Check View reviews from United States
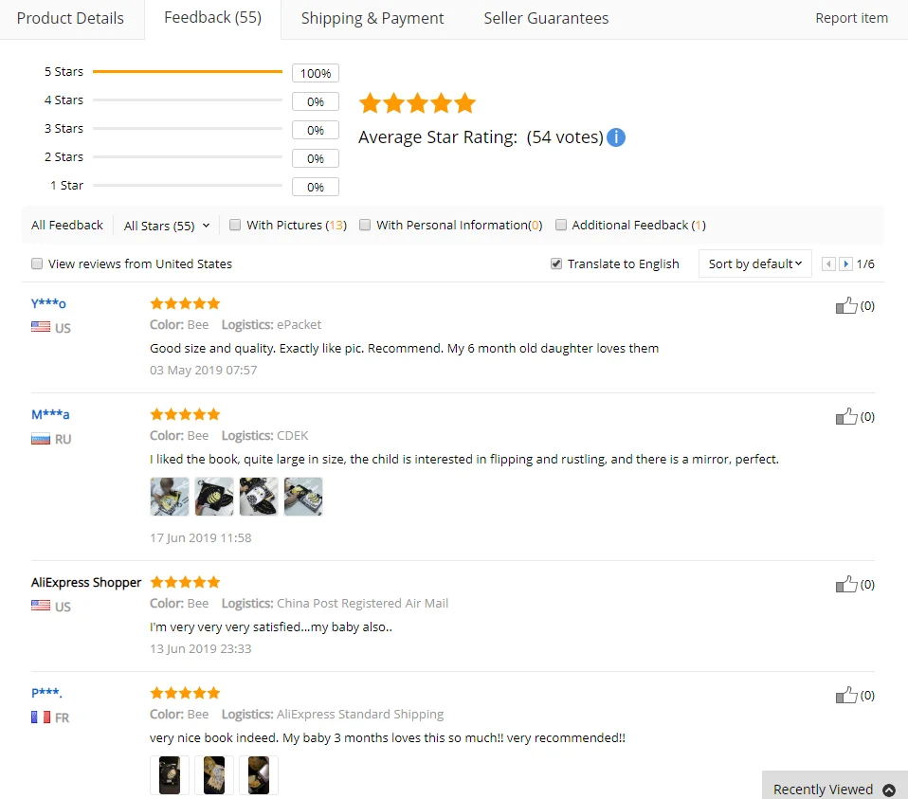The image size is (908, 799). [37, 263]
